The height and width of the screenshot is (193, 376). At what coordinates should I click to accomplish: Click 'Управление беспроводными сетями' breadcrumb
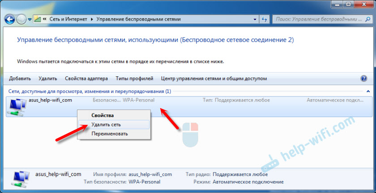[139, 19]
